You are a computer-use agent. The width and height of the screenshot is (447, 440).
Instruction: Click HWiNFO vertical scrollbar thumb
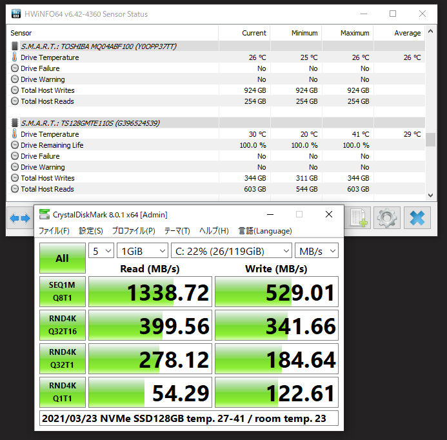430,139
